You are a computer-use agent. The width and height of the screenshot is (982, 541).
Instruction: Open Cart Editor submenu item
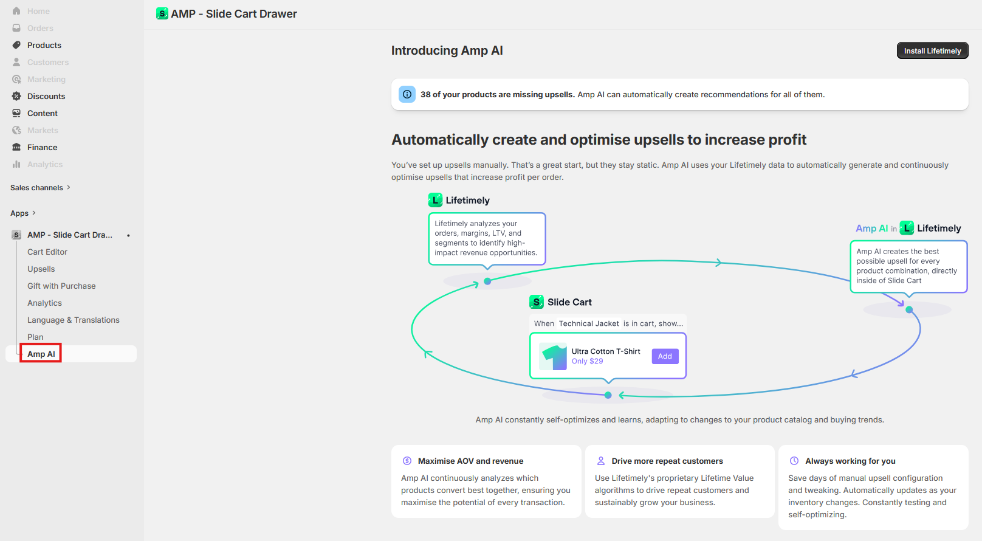click(x=47, y=252)
